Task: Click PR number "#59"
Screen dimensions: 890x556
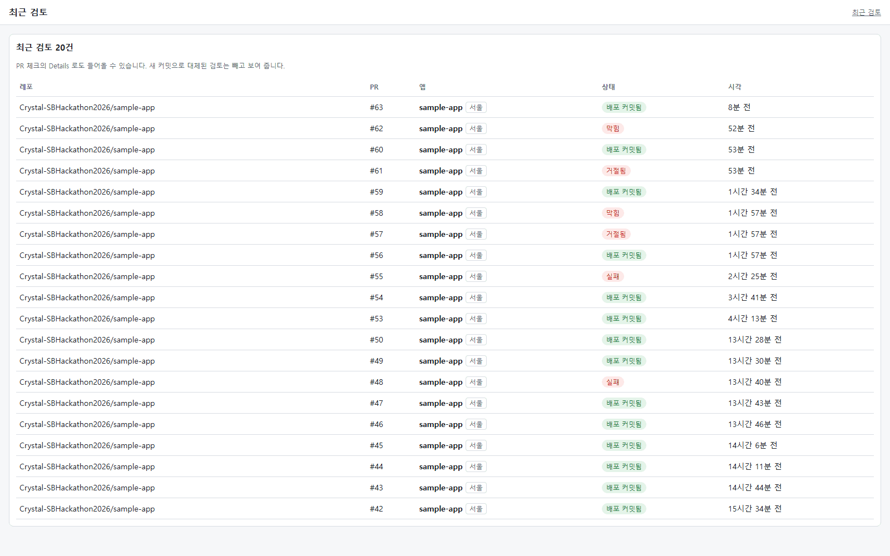Action: point(377,192)
